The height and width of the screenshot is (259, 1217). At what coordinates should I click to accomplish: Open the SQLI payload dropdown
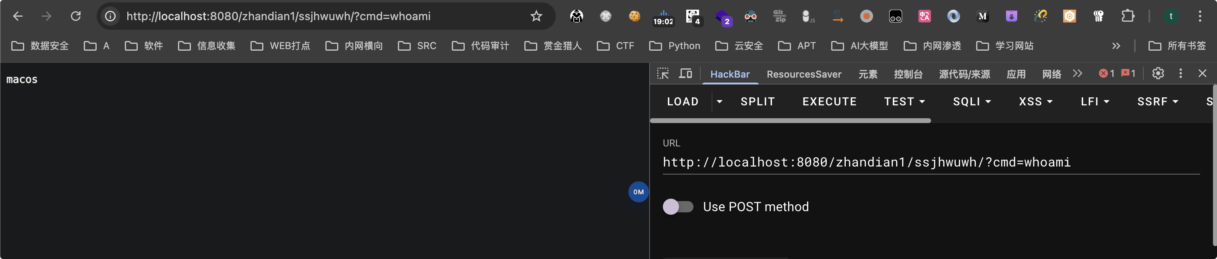coord(972,101)
